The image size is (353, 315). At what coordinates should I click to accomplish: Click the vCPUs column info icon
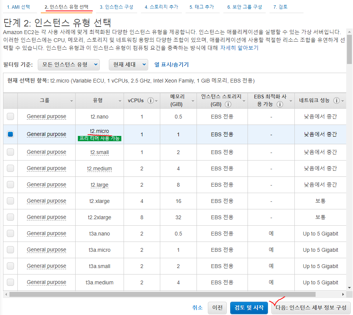(150, 101)
